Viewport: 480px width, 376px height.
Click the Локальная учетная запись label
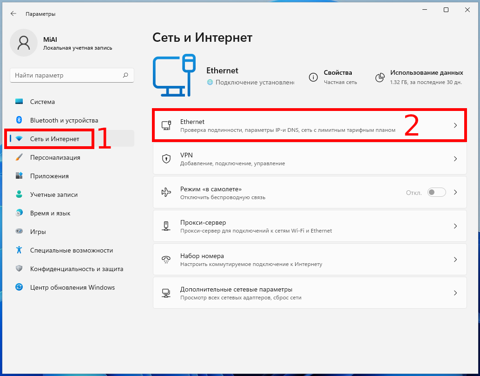click(78, 48)
